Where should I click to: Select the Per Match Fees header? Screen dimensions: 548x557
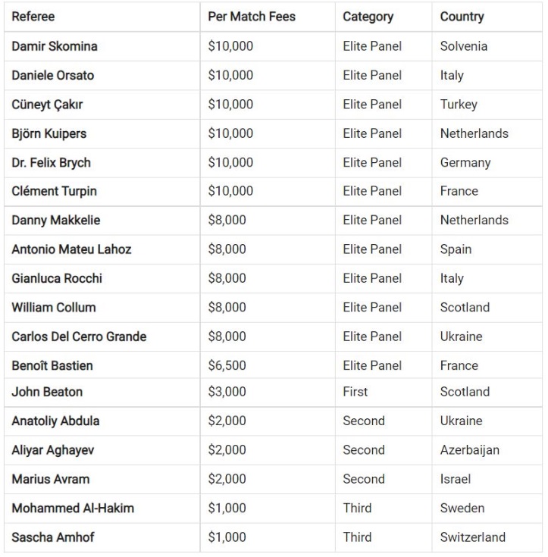point(252,17)
